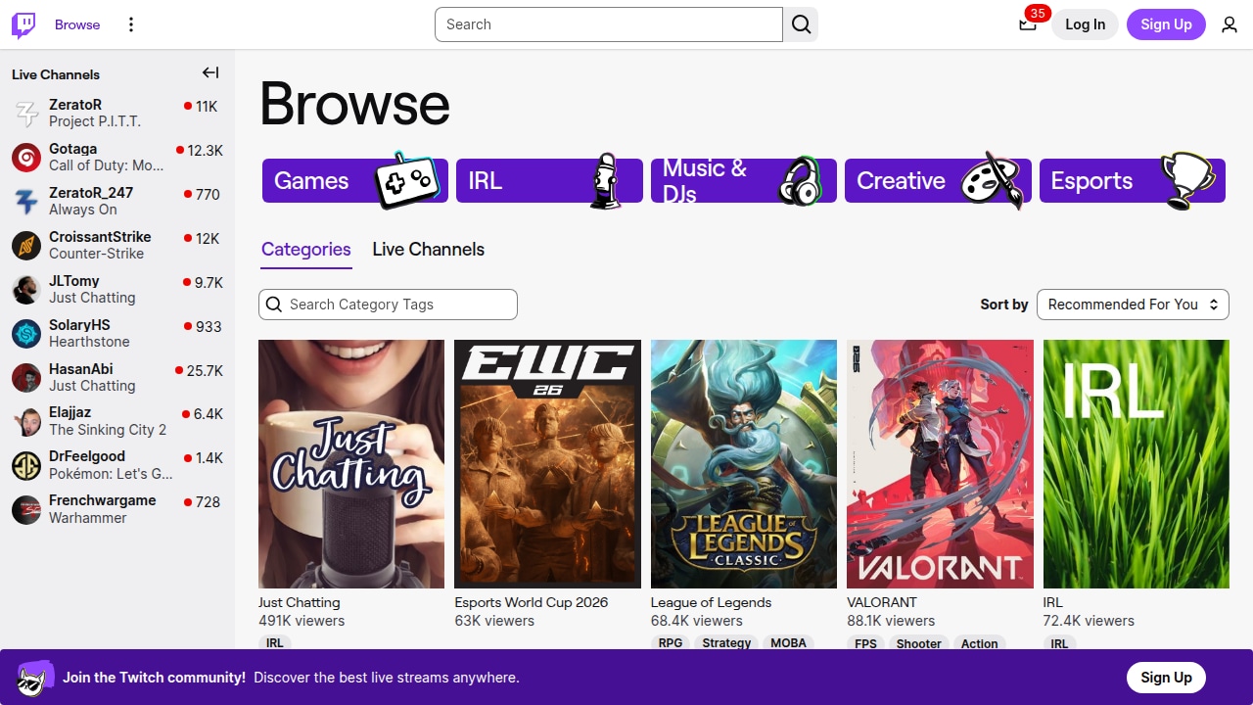Open the Esports World Cup 2026 cover
Screen dimensions: 1253x705
pyautogui.click(x=547, y=464)
